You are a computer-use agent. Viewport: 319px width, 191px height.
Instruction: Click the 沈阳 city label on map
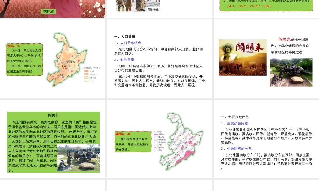click(x=62, y=75)
